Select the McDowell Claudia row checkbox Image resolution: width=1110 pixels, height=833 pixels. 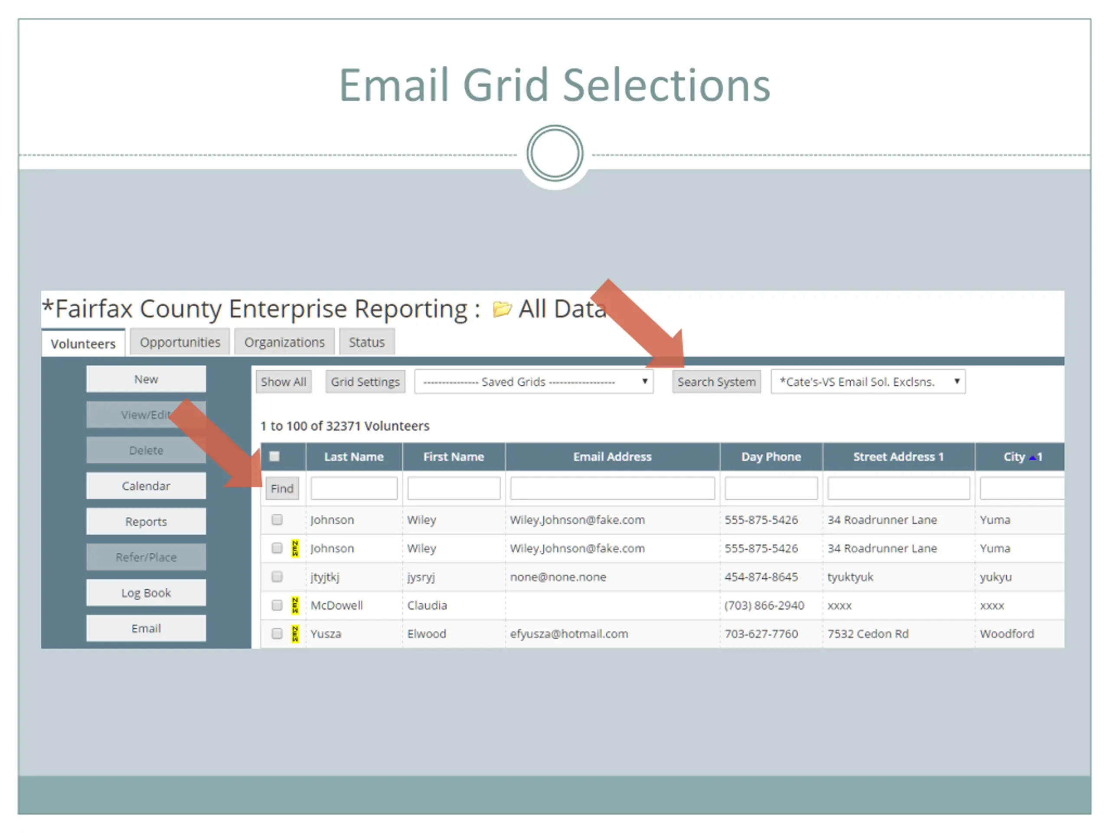tap(277, 605)
